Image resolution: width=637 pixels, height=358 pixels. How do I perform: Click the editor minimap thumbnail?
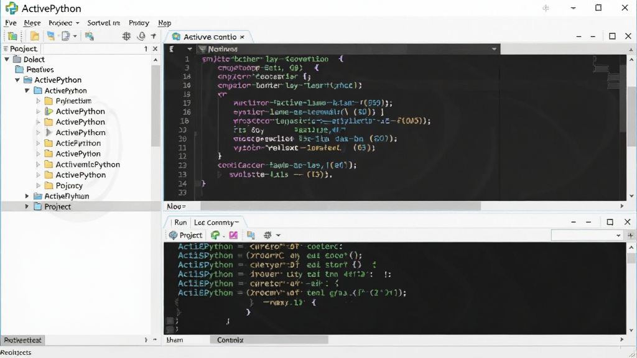click(607, 72)
